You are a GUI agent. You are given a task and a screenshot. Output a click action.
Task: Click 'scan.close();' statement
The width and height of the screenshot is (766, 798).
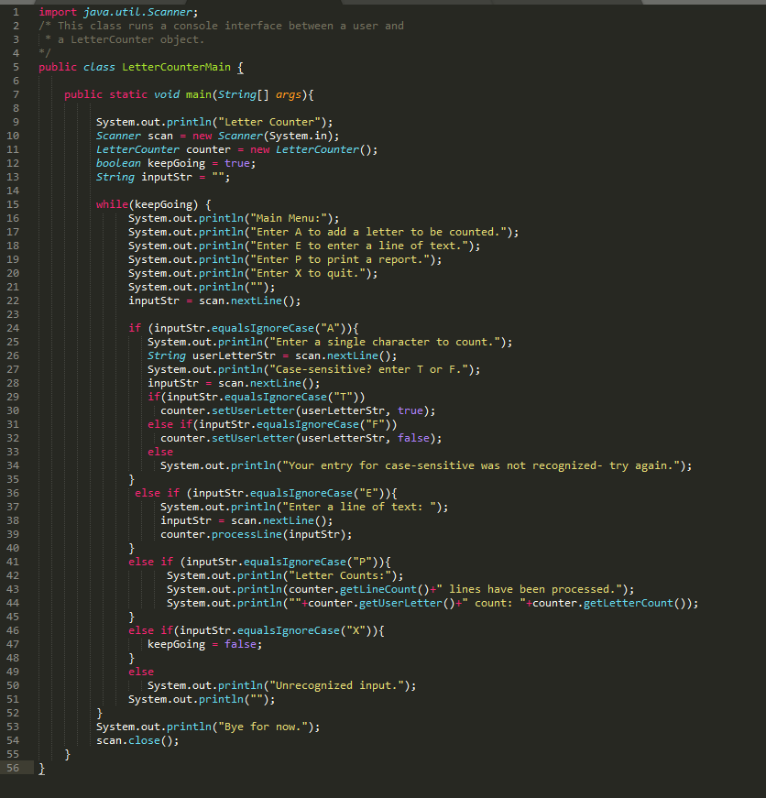click(137, 740)
